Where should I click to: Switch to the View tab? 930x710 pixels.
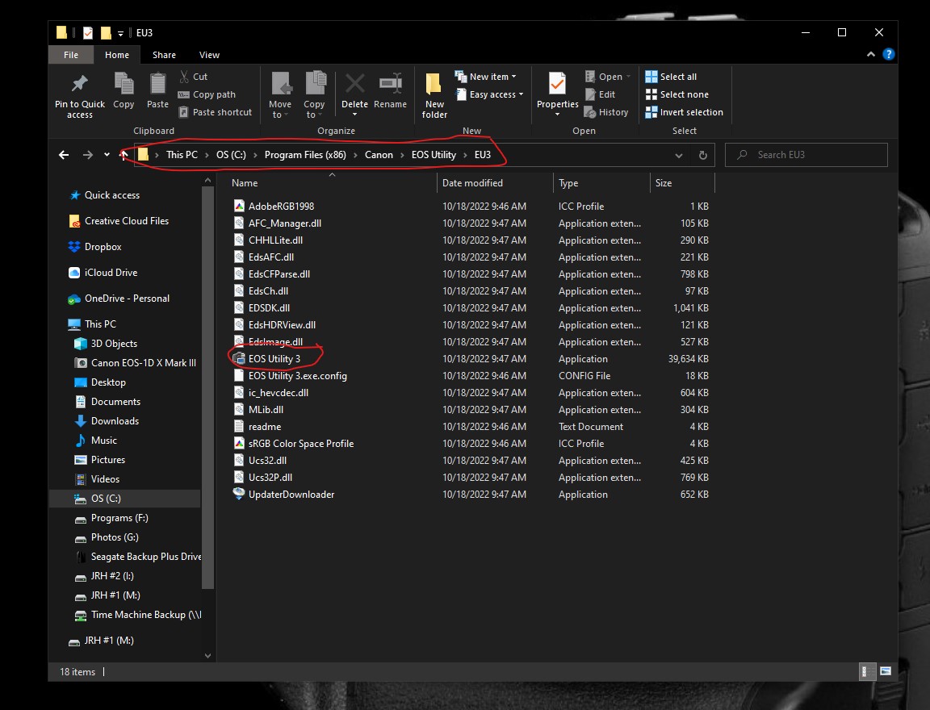click(x=209, y=54)
